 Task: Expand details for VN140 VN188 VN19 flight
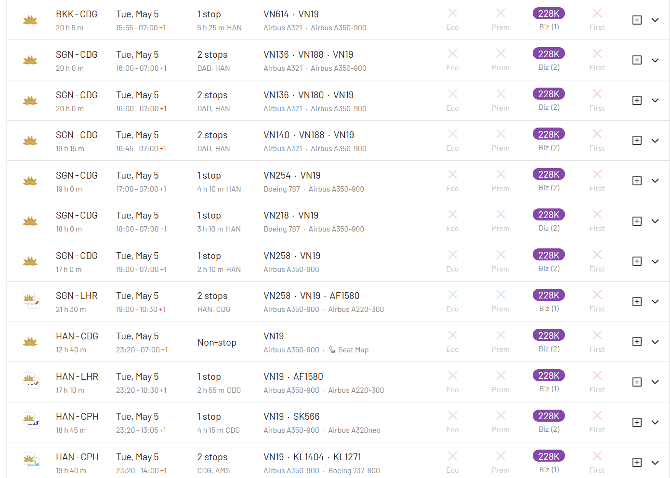tap(655, 141)
